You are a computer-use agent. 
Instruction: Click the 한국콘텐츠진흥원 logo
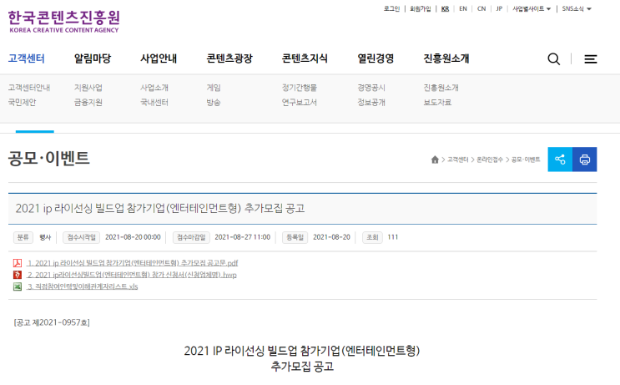[63, 22]
